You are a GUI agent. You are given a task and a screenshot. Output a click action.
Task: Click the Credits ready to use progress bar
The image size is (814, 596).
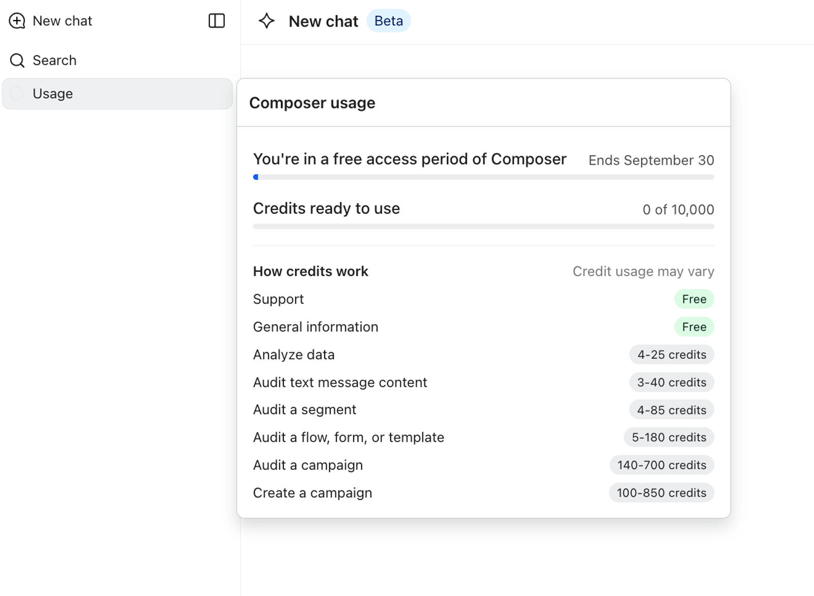point(483,226)
